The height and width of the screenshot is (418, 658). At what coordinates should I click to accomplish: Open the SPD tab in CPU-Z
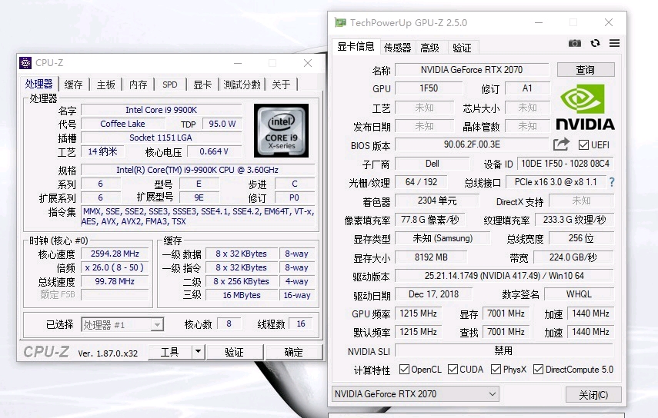tap(170, 85)
